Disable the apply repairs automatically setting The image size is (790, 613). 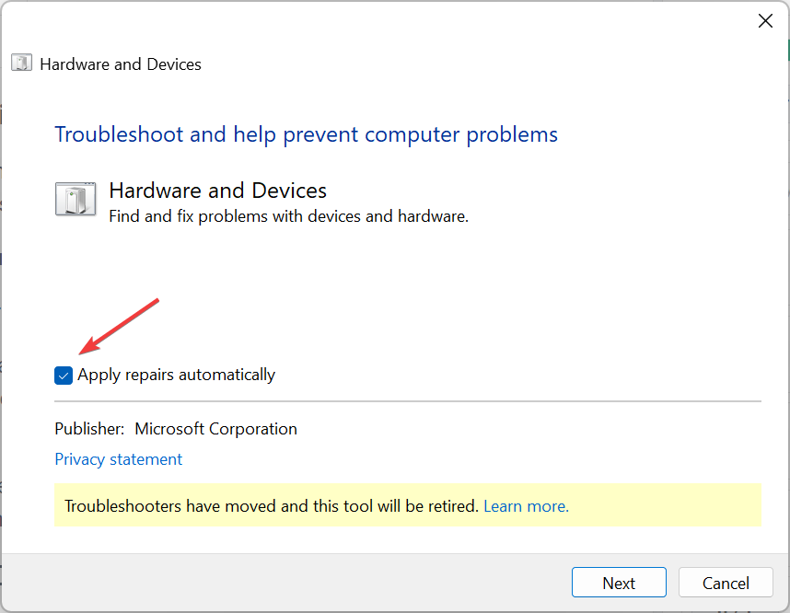pyautogui.click(x=63, y=375)
